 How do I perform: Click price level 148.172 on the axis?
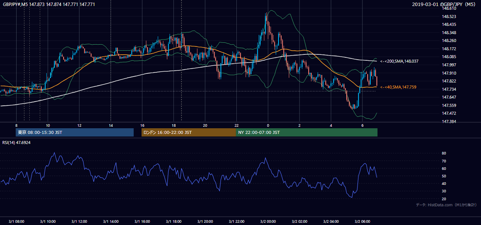tap(449, 49)
